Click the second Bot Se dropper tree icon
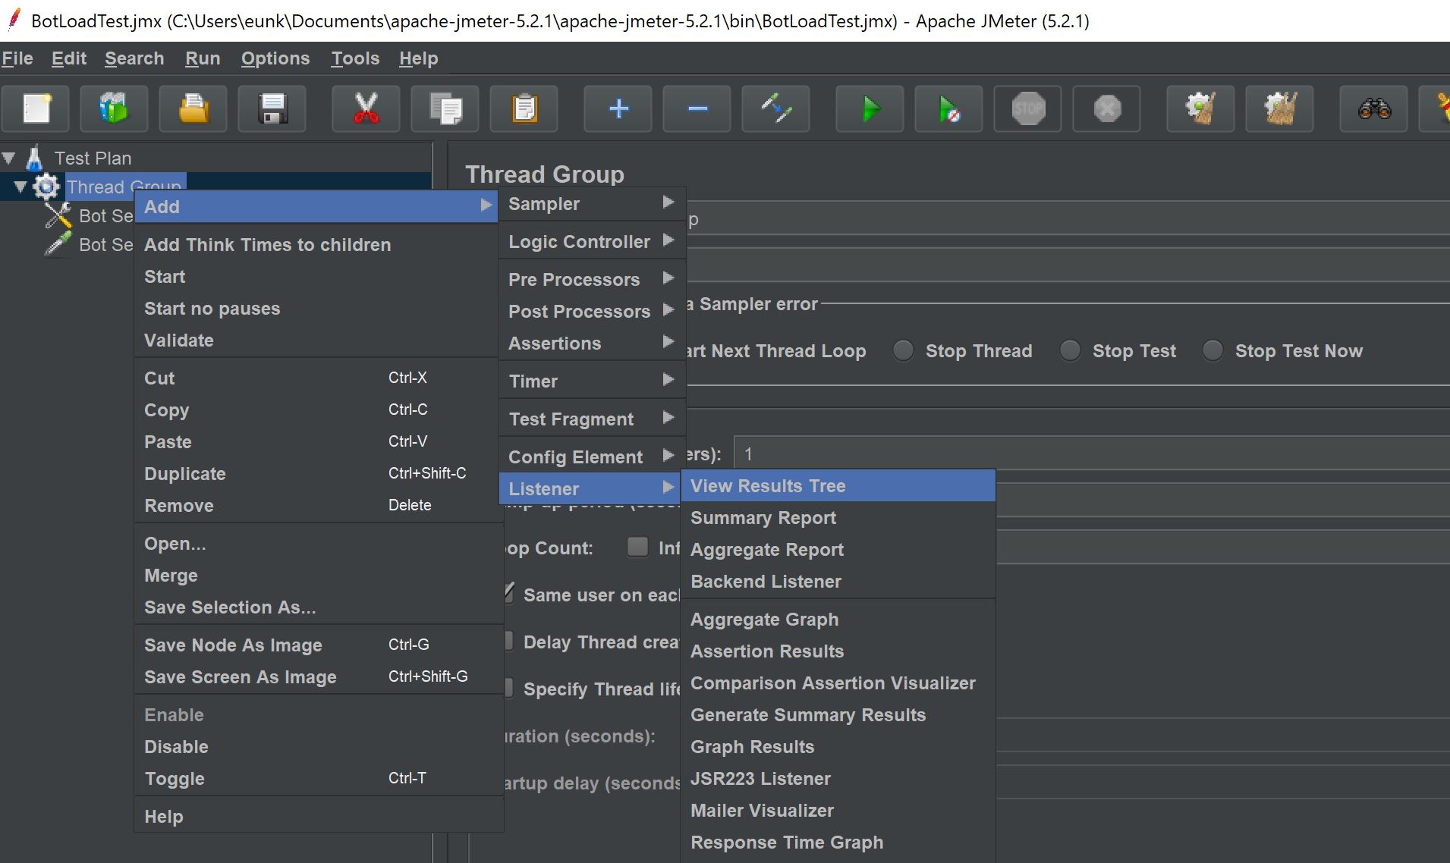1450x863 pixels. point(58,244)
